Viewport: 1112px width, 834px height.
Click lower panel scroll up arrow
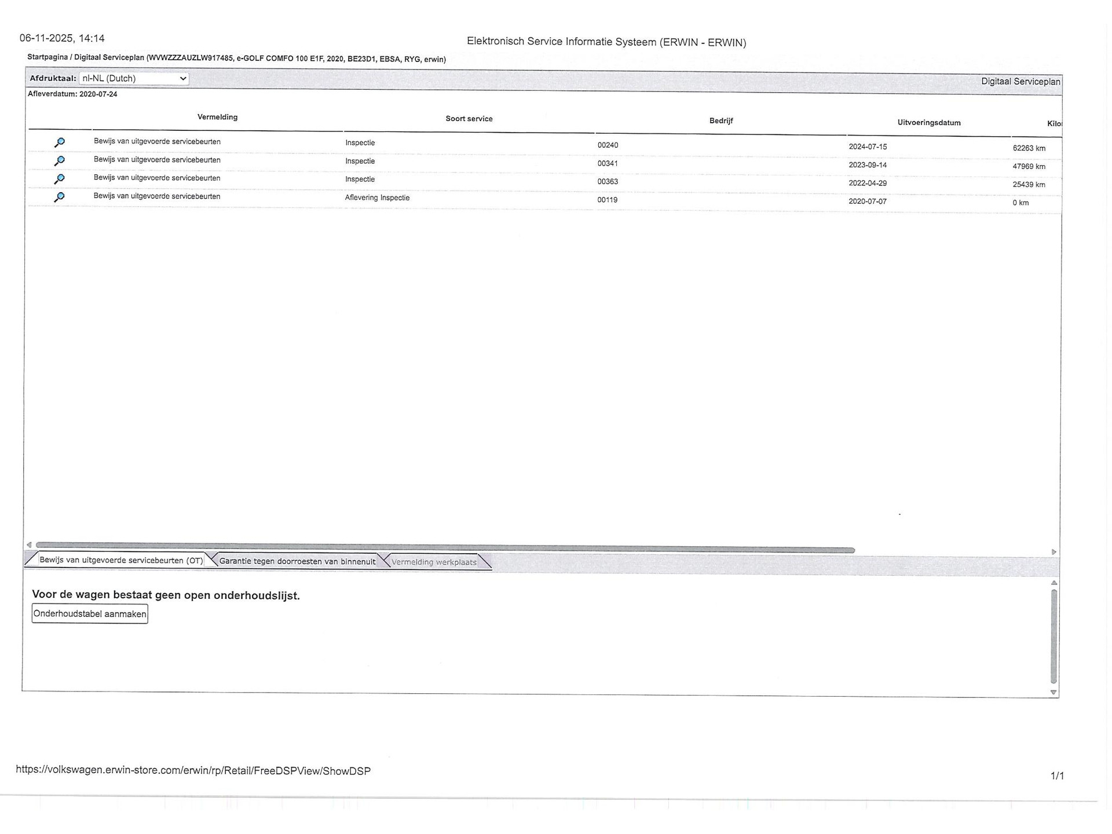pos(1054,583)
